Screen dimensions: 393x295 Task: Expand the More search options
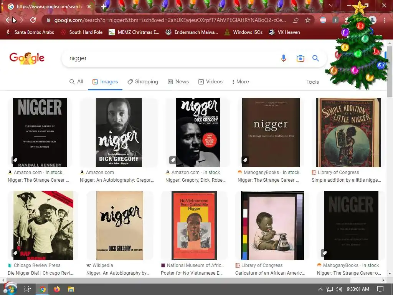pyautogui.click(x=240, y=82)
